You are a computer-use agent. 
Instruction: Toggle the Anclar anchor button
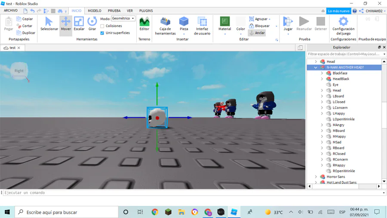[257, 33]
